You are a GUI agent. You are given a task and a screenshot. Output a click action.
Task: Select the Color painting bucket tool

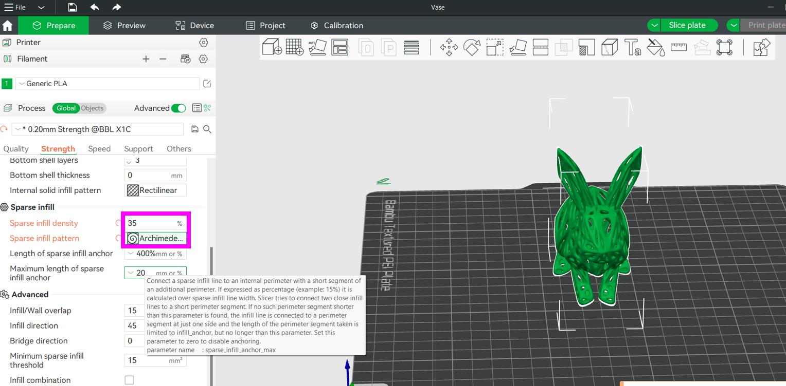656,47
